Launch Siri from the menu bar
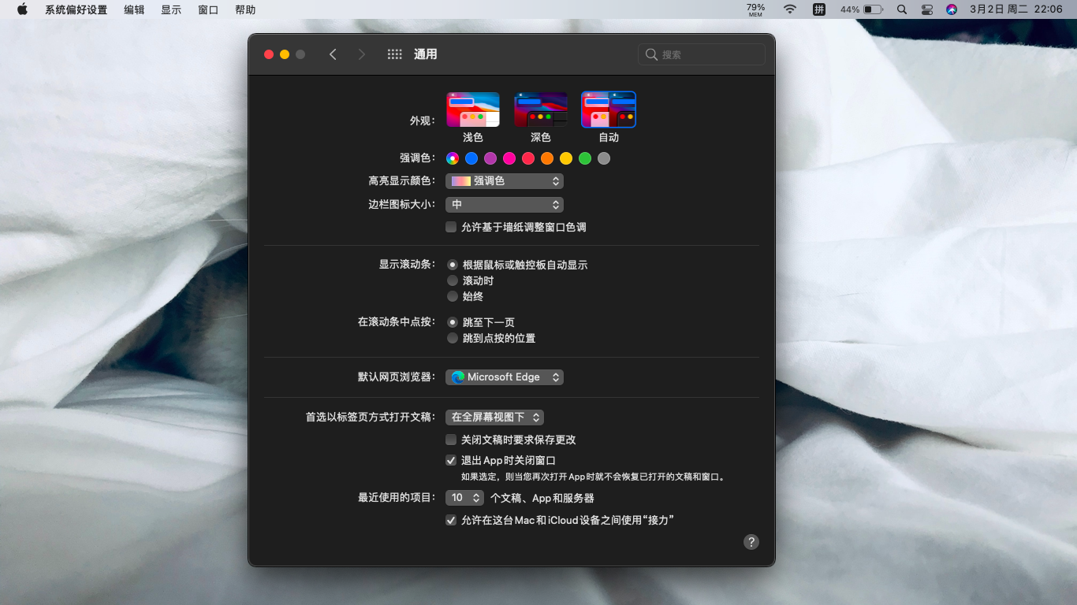 coord(952,9)
